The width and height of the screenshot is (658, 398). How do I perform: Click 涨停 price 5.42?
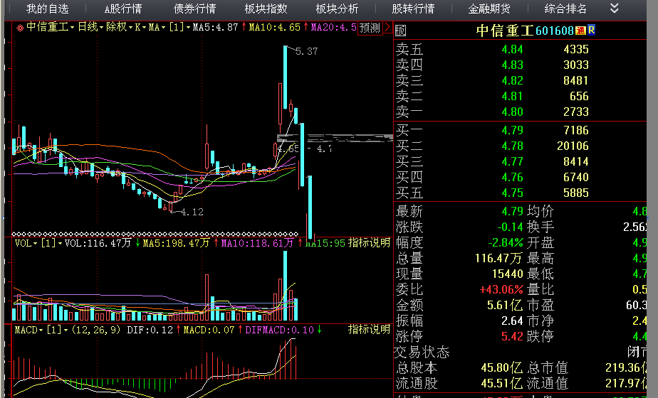click(x=513, y=336)
